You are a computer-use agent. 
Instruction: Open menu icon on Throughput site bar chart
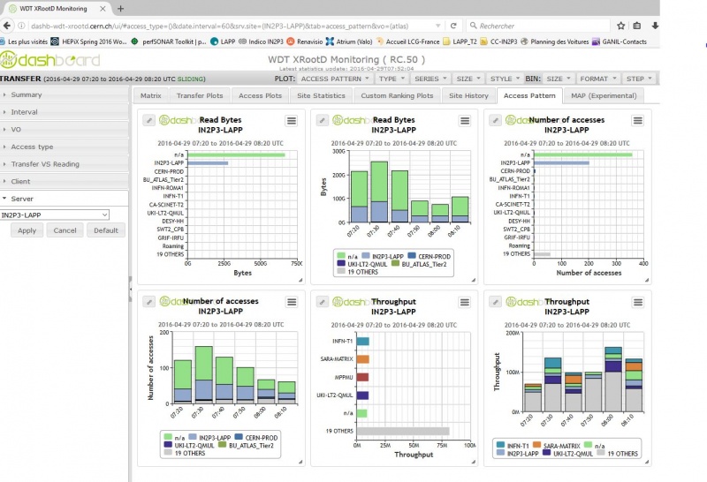point(465,302)
